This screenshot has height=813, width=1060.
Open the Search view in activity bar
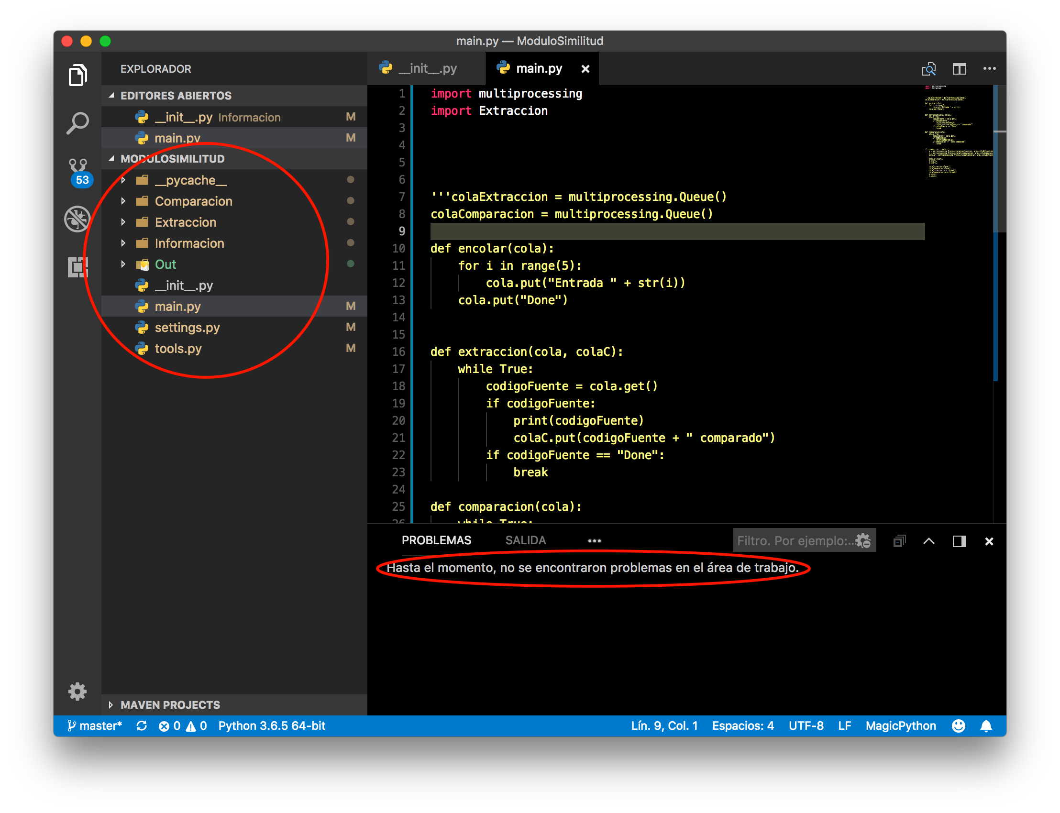pos(77,123)
